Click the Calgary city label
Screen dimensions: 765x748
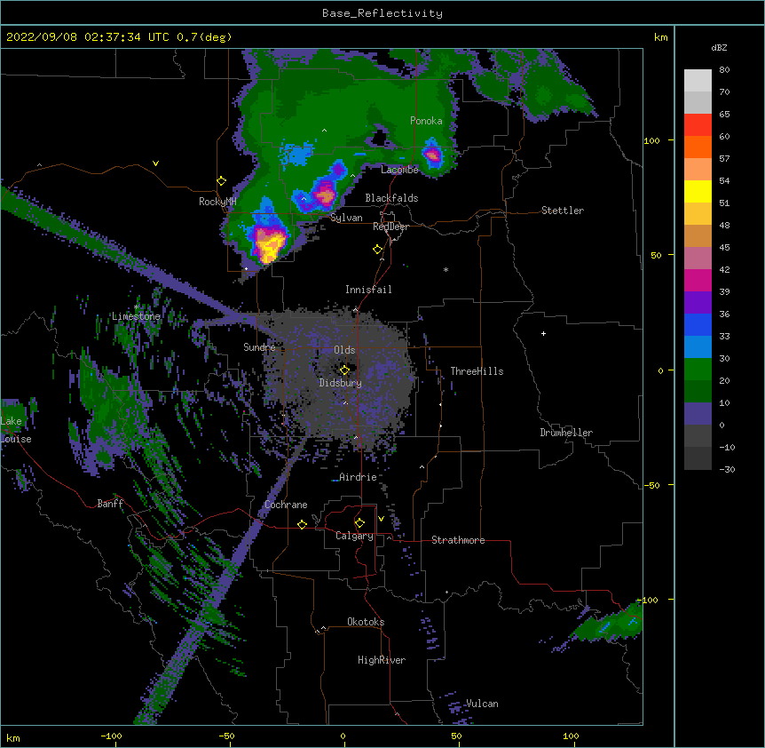(355, 536)
